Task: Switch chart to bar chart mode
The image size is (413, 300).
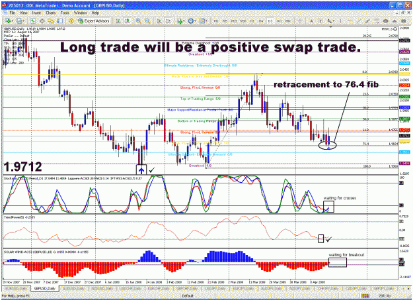Action: (x=118, y=21)
